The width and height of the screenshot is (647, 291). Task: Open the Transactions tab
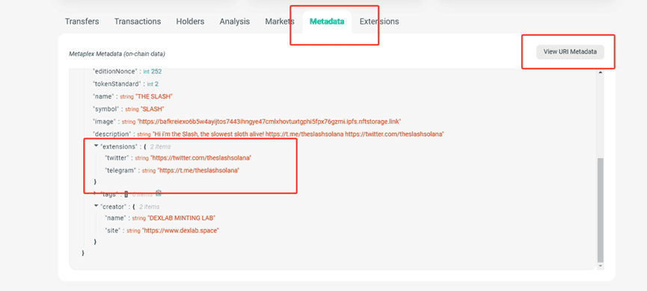pyautogui.click(x=138, y=22)
